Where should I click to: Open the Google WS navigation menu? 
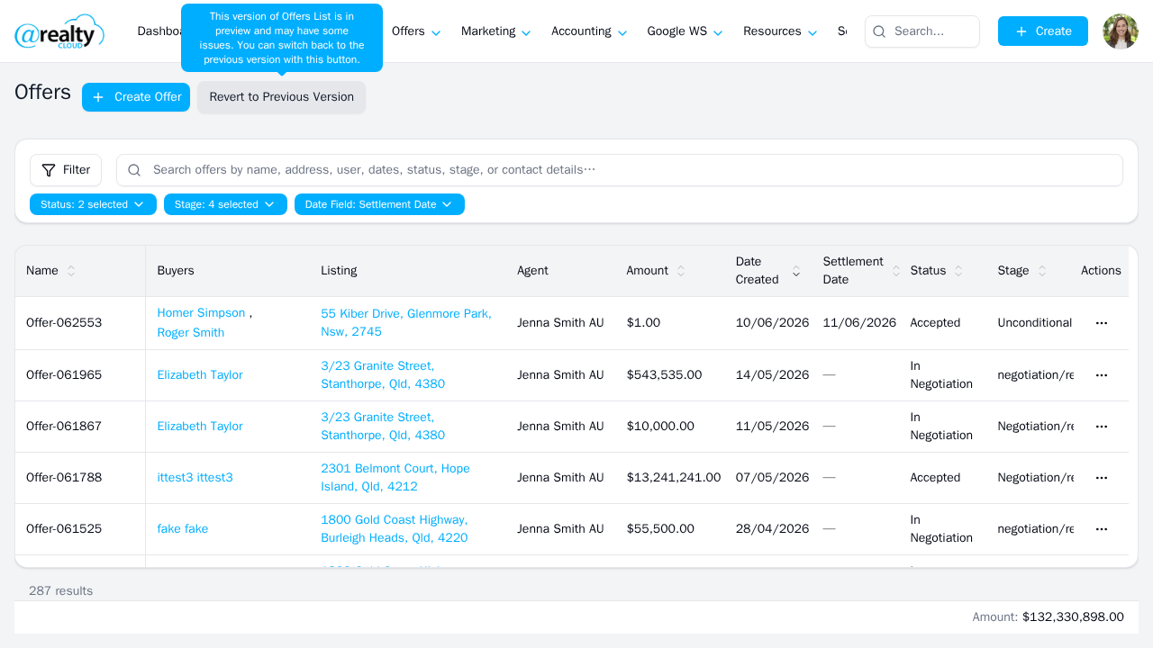tap(685, 31)
